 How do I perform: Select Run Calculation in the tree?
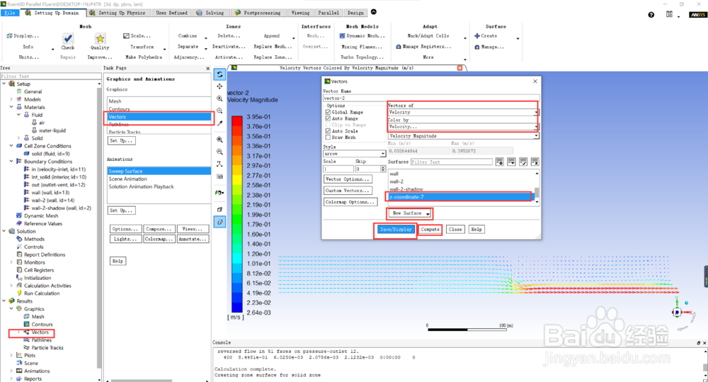(x=42, y=293)
